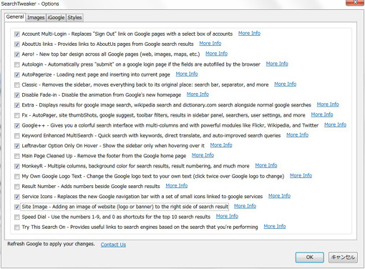Toggle the Disable Fade-in checkbox
The height and width of the screenshot is (269, 365).
point(16,95)
